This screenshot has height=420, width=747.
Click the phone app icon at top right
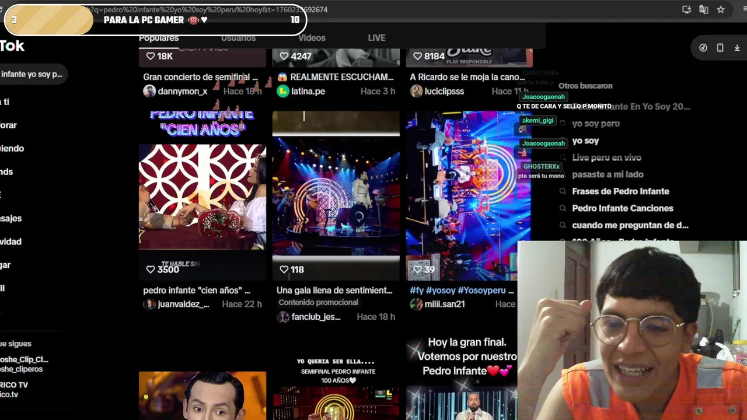(x=720, y=48)
